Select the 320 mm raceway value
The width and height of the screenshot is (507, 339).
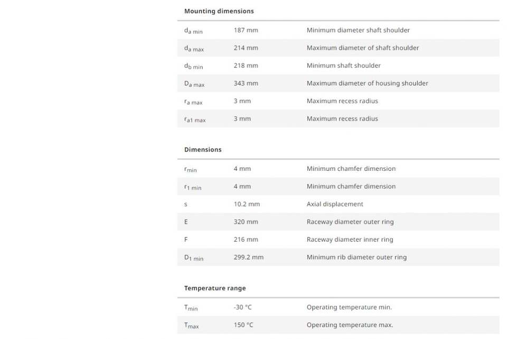(246, 222)
